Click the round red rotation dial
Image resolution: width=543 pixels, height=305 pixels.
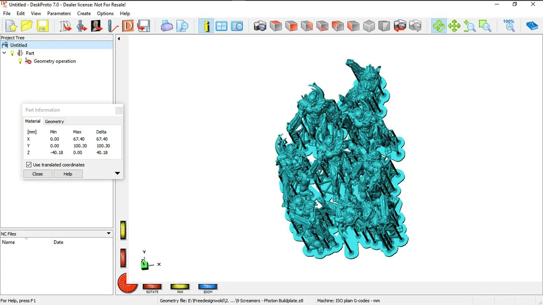pyautogui.click(x=128, y=283)
